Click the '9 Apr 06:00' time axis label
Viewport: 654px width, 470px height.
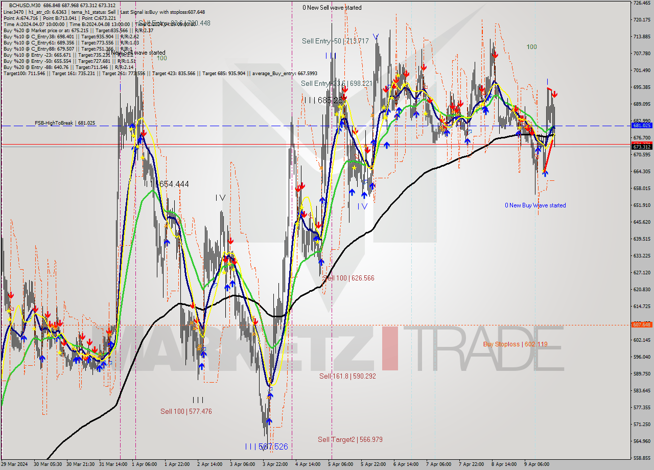tap(536, 464)
